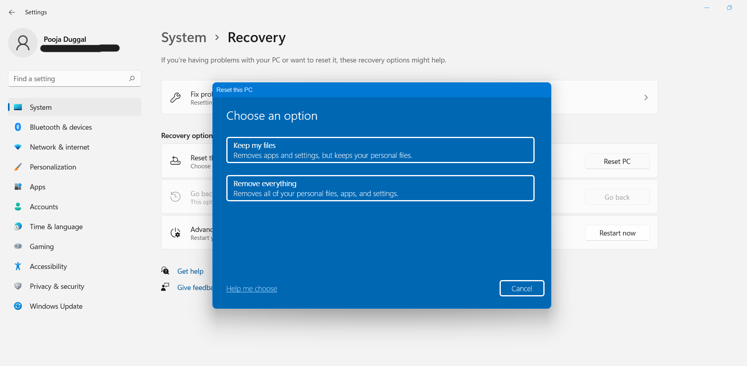Click the Go back button

pyautogui.click(x=617, y=197)
